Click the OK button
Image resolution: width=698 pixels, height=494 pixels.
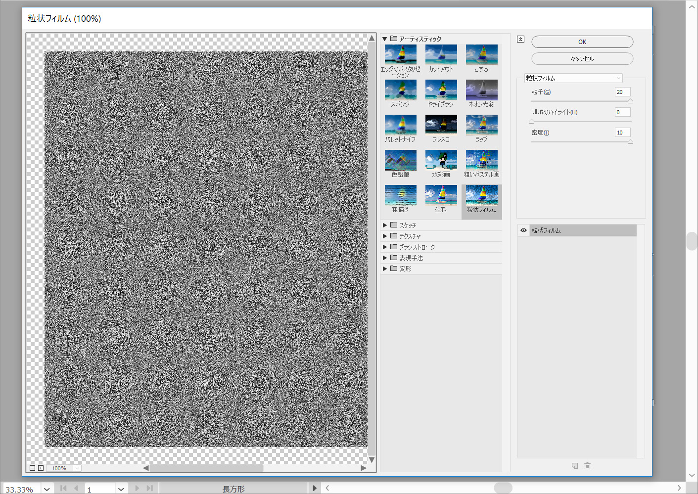coord(582,42)
